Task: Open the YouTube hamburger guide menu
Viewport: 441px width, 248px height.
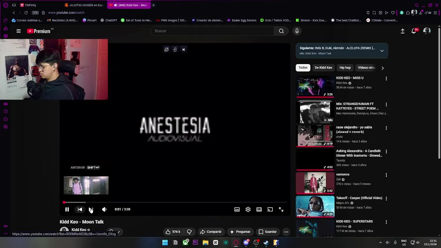Action: [19, 31]
